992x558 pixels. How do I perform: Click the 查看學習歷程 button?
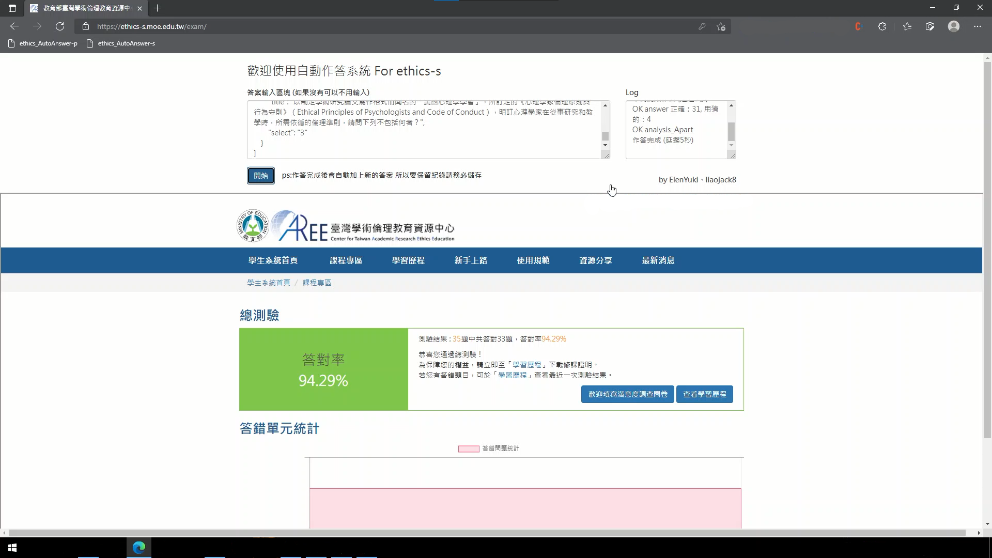pos(704,394)
